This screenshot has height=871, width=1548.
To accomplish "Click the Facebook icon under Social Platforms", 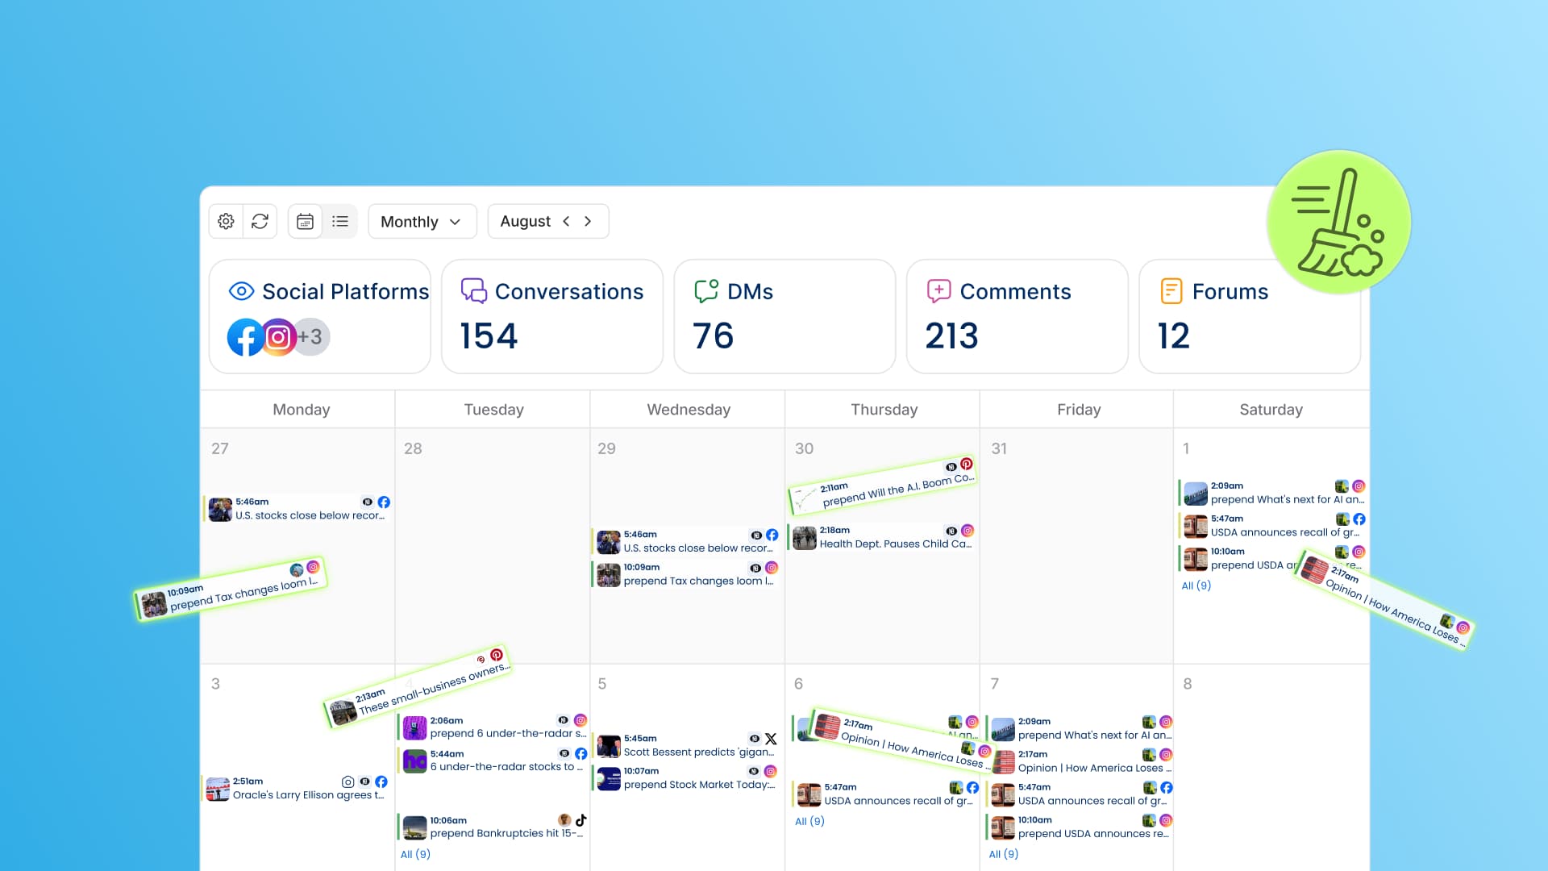I will tap(245, 337).
